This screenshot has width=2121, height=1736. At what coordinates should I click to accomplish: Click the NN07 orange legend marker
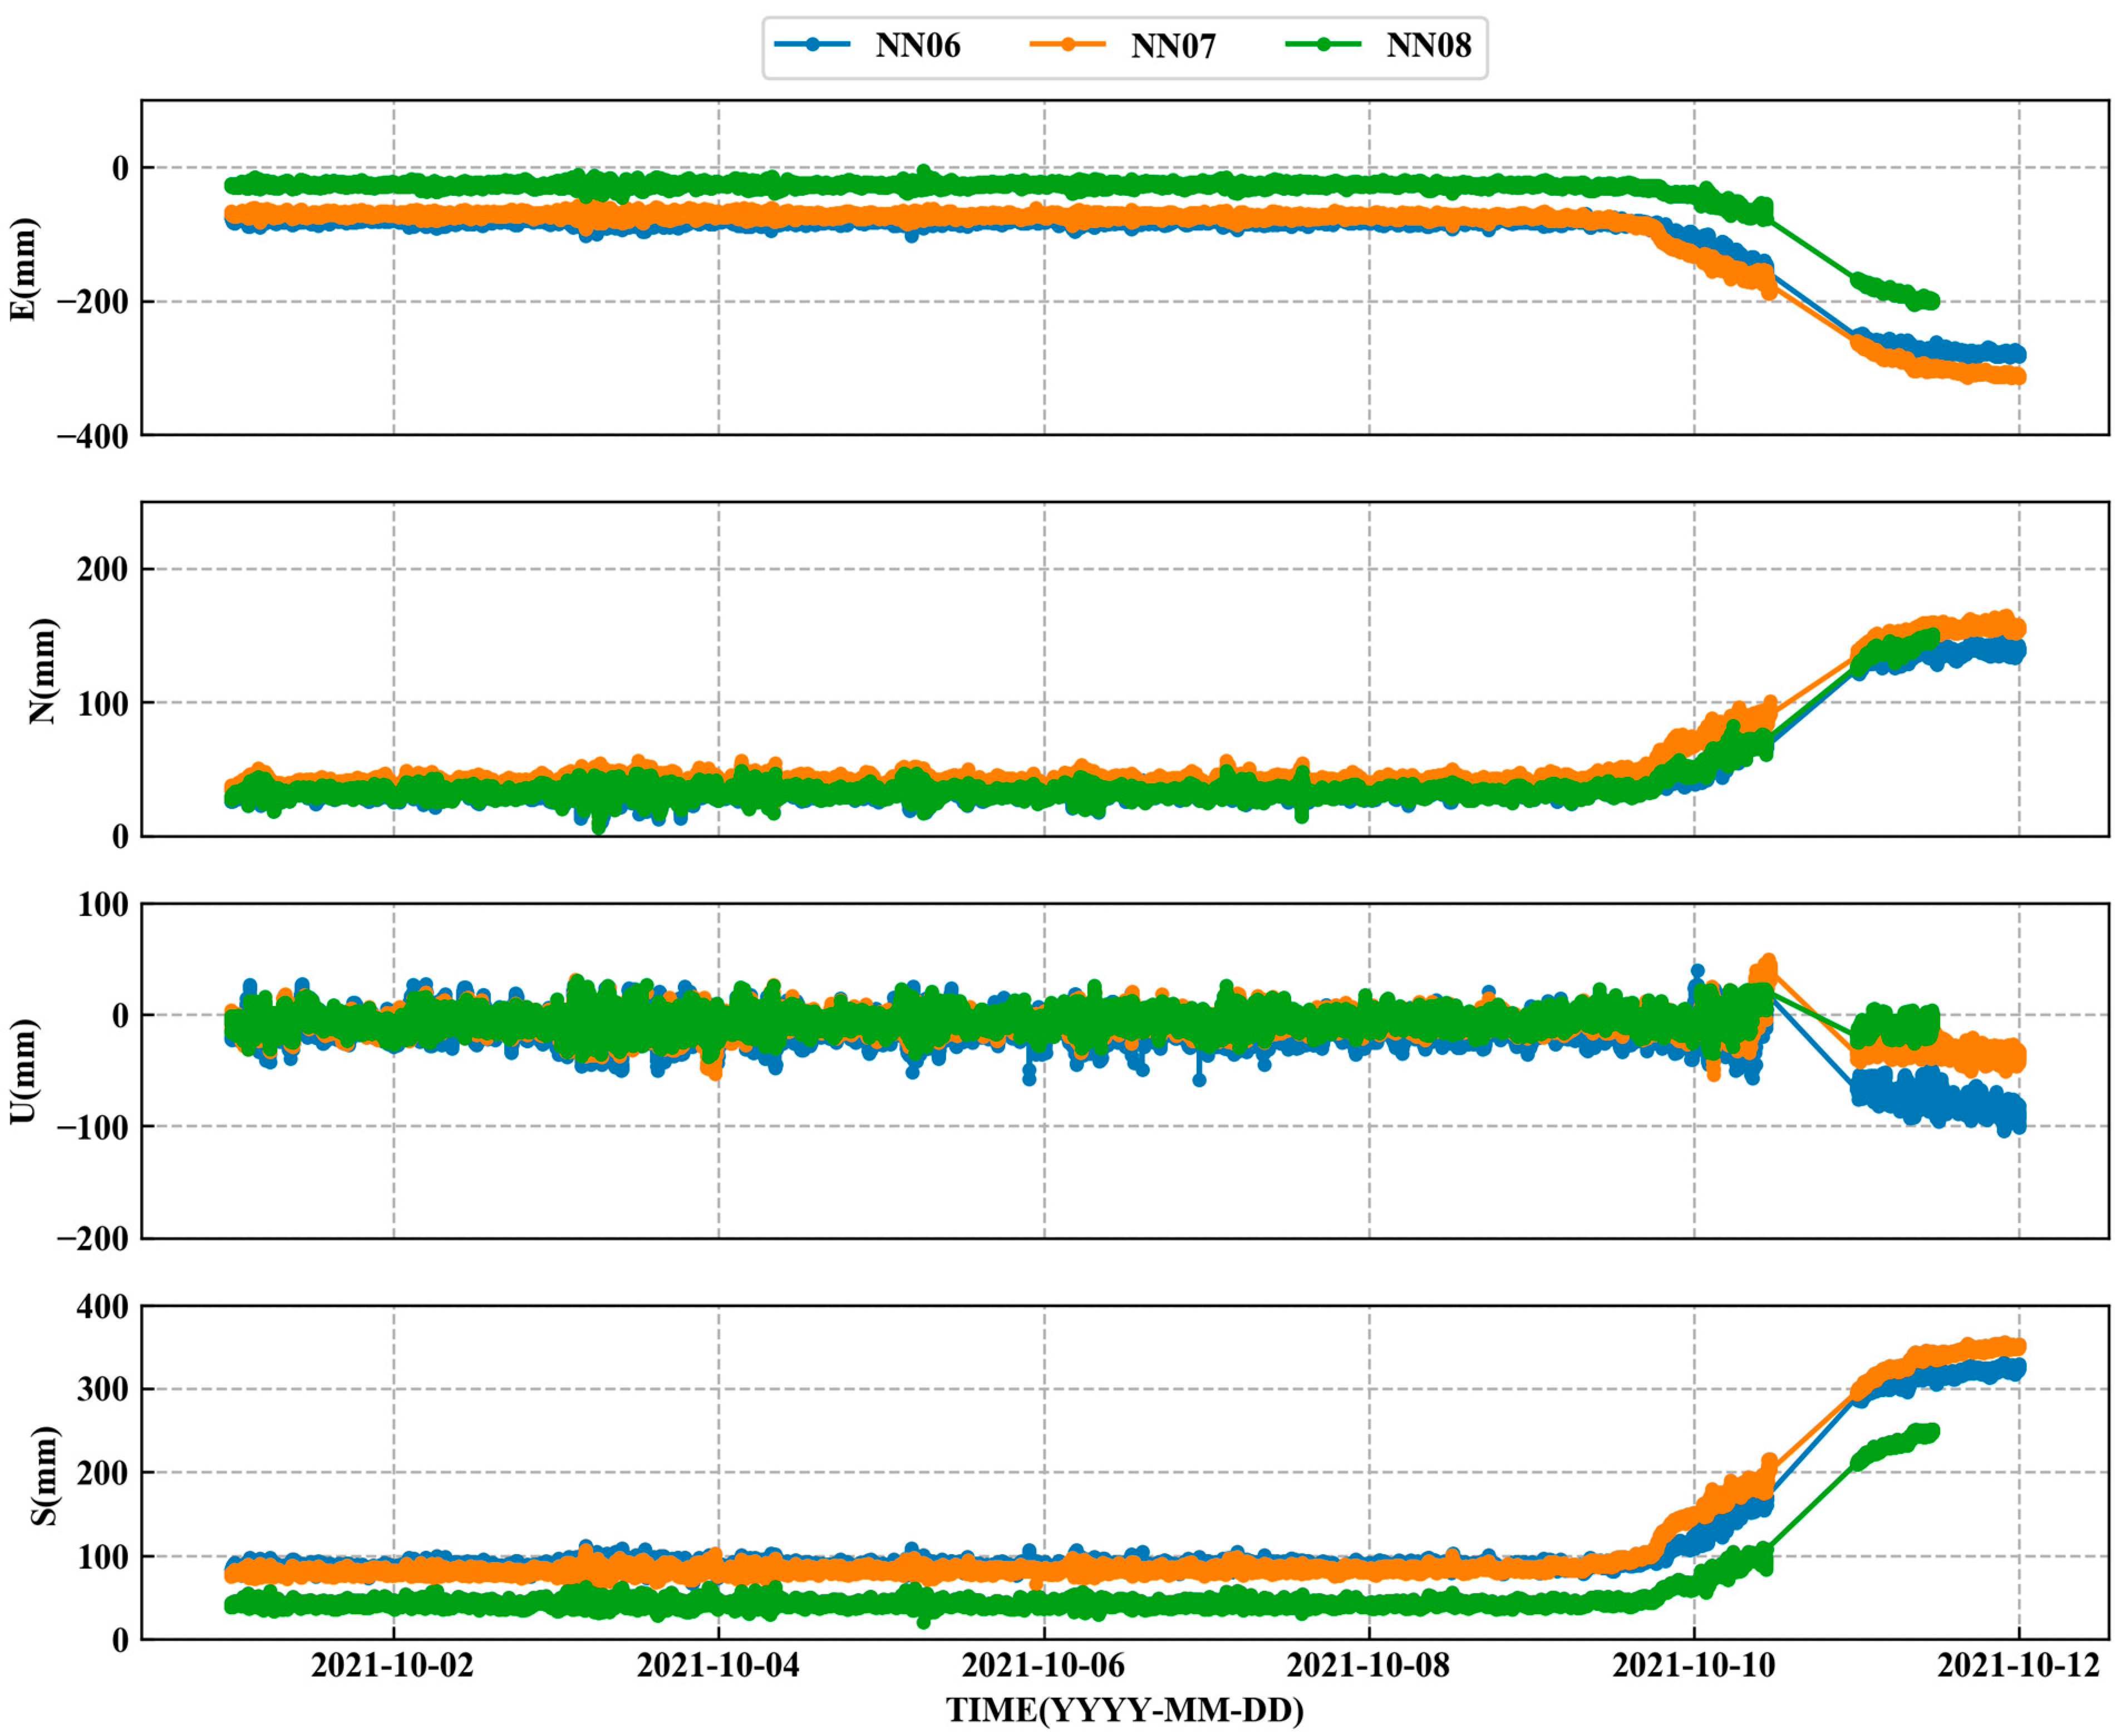1067,45
